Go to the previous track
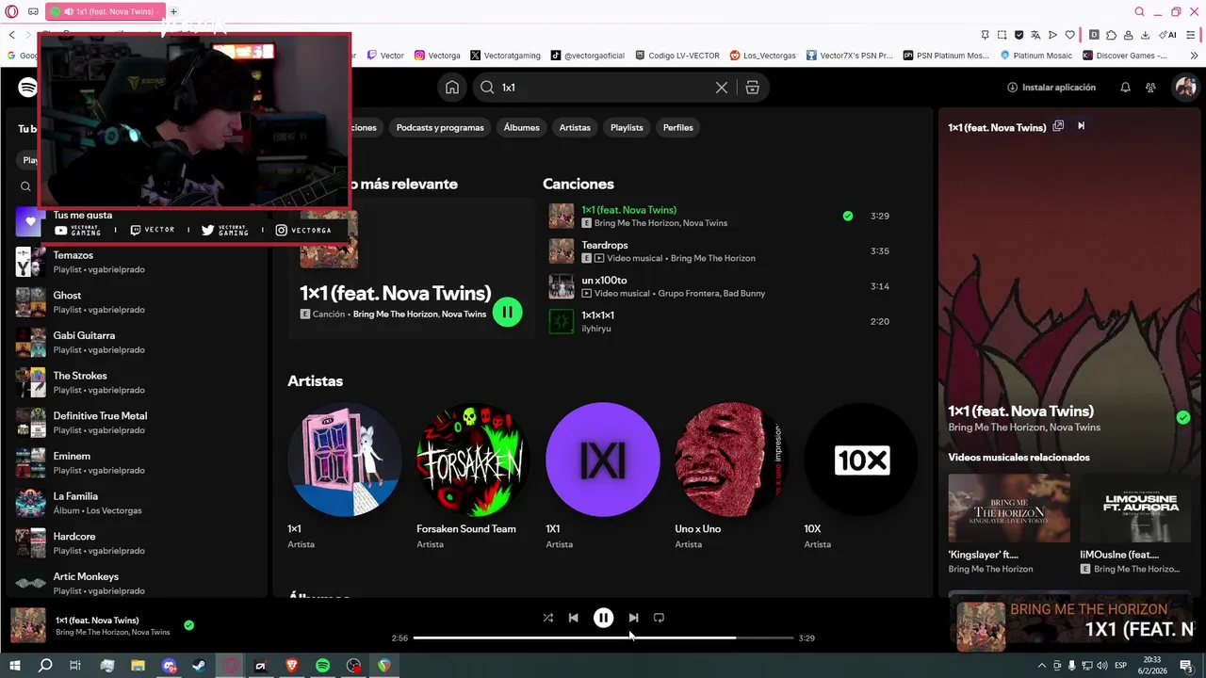Screen dimensions: 1206x678 tap(573, 618)
